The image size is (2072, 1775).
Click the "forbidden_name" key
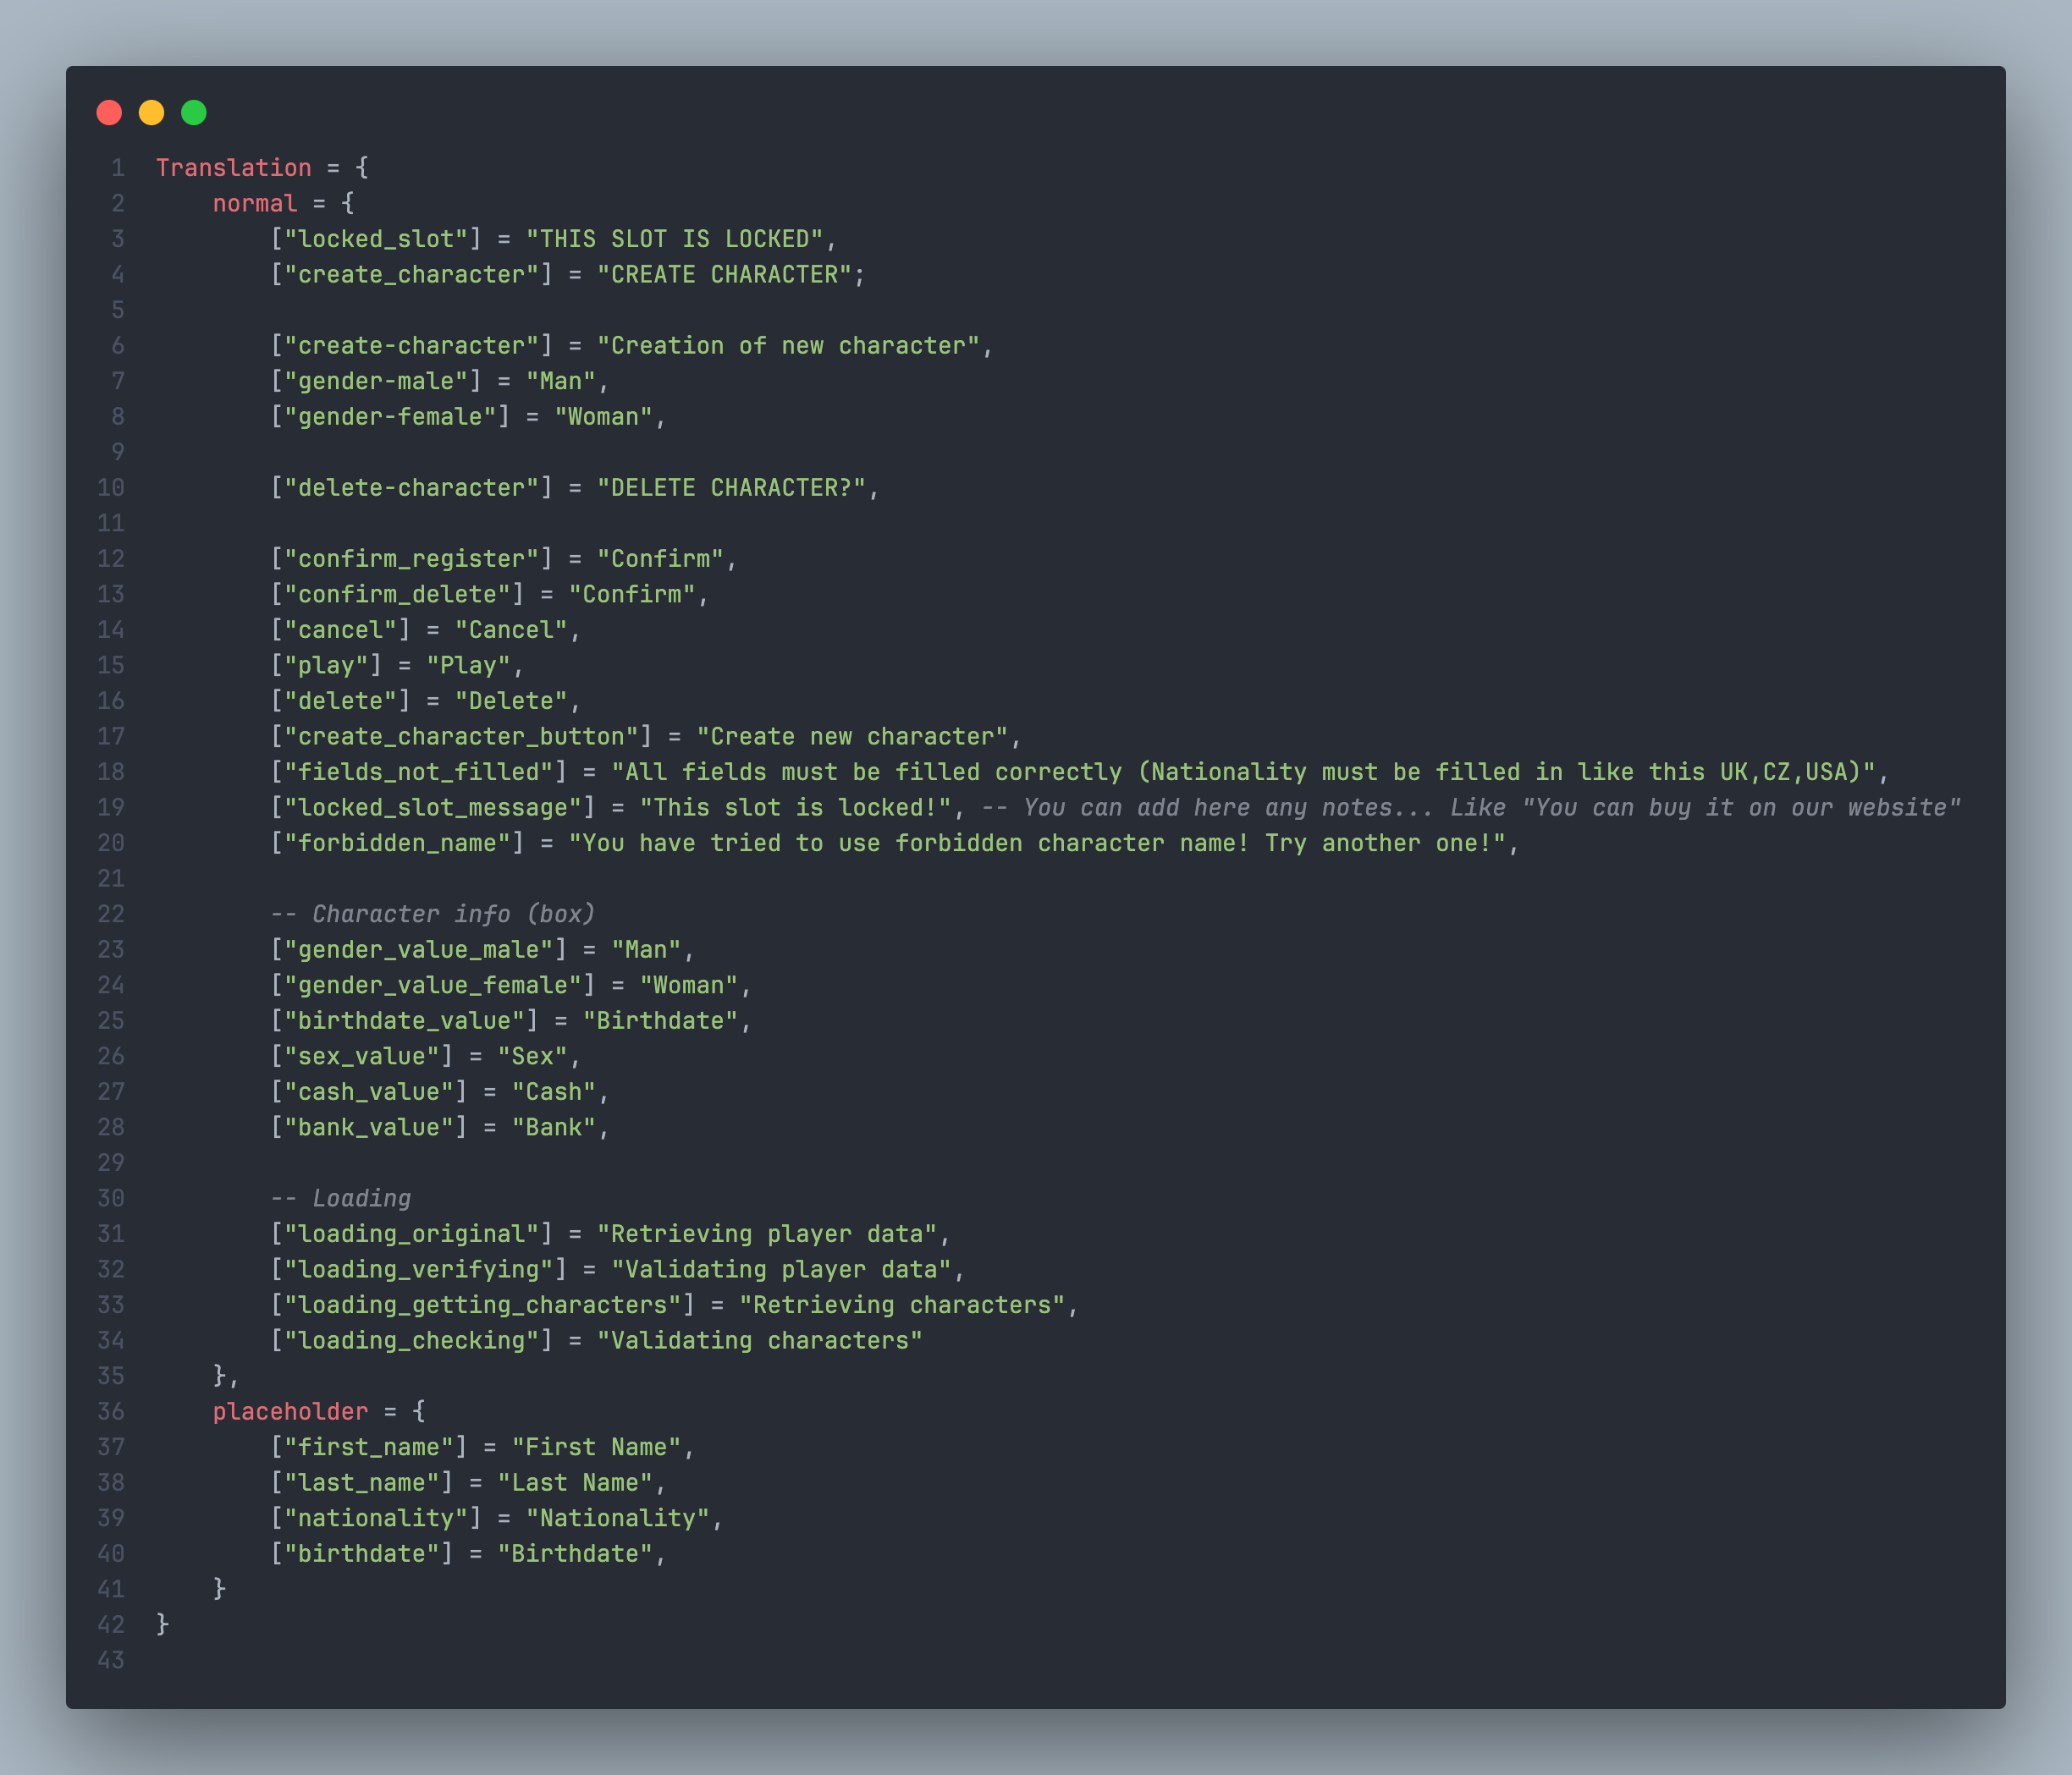click(396, 844)
